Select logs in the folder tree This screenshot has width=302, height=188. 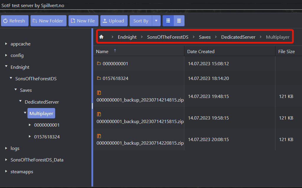tap(15, 148)
